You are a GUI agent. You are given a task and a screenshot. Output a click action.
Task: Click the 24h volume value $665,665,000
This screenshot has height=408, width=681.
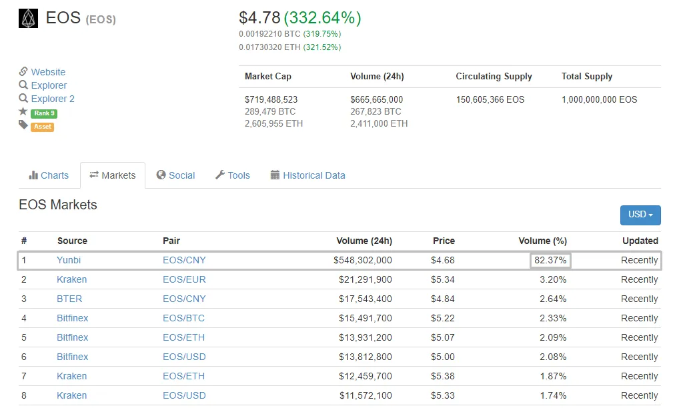pos(377,99)
